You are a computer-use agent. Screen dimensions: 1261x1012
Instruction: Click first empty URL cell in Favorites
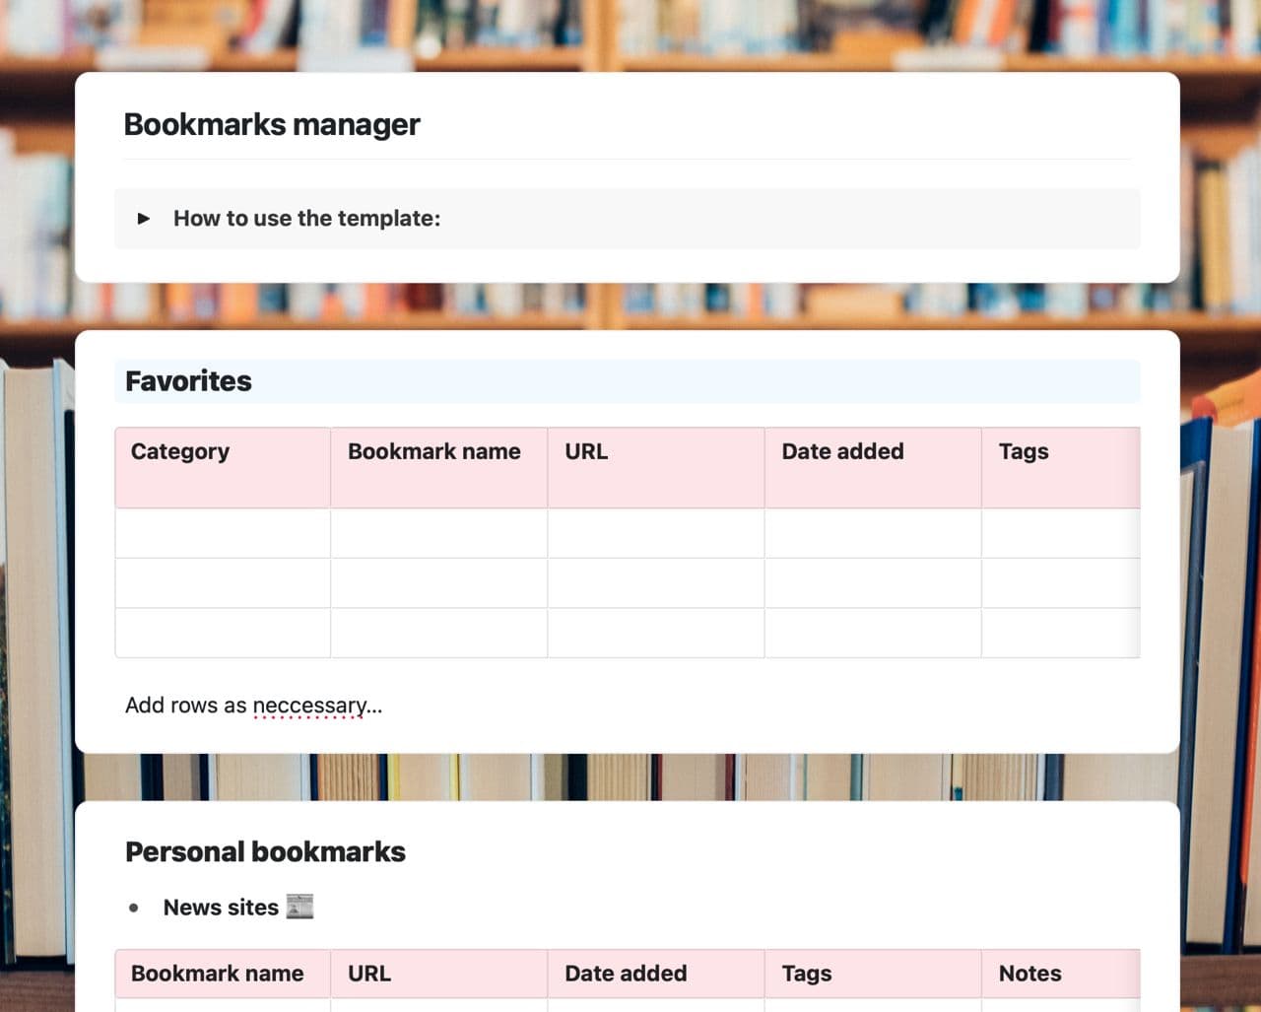click(656, 534)
